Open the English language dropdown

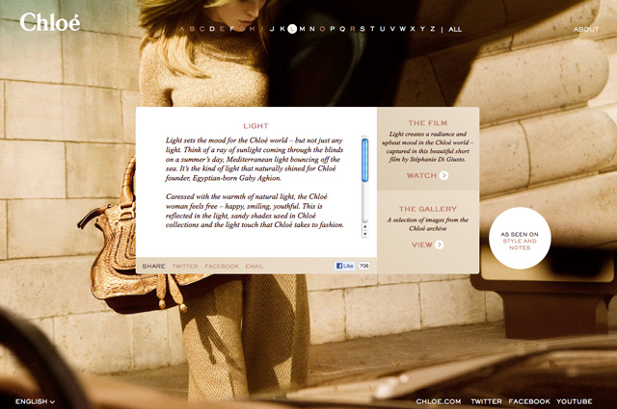pos(35,401)
